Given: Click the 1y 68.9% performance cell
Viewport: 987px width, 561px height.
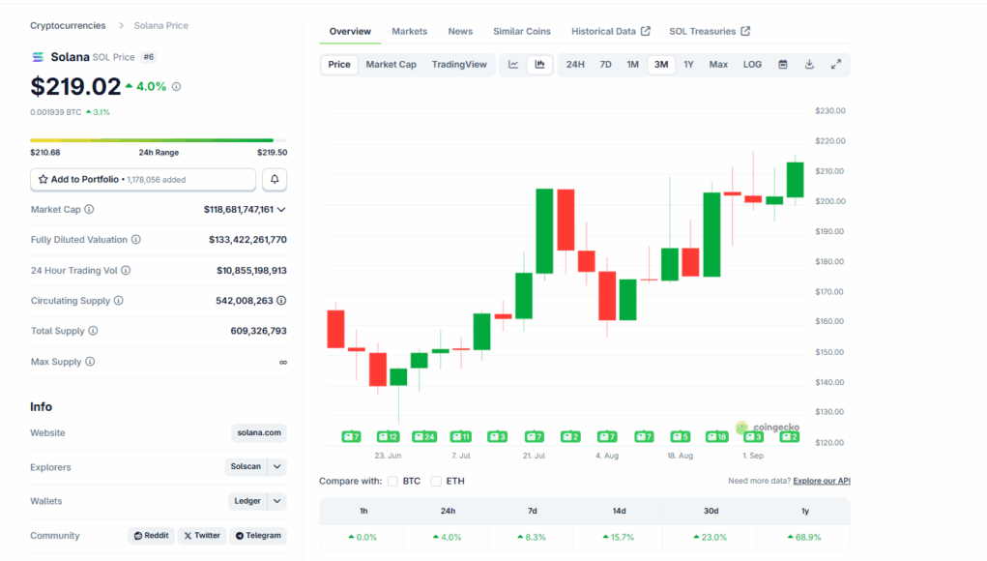Looking at the screenshot, I should [804, 538].
